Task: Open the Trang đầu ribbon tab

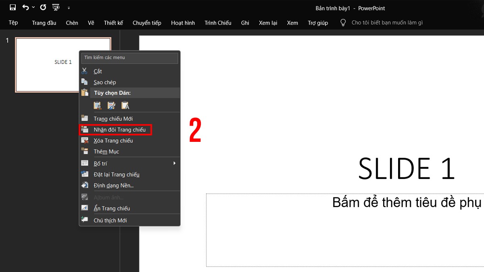Action: [x=44, y=23]
